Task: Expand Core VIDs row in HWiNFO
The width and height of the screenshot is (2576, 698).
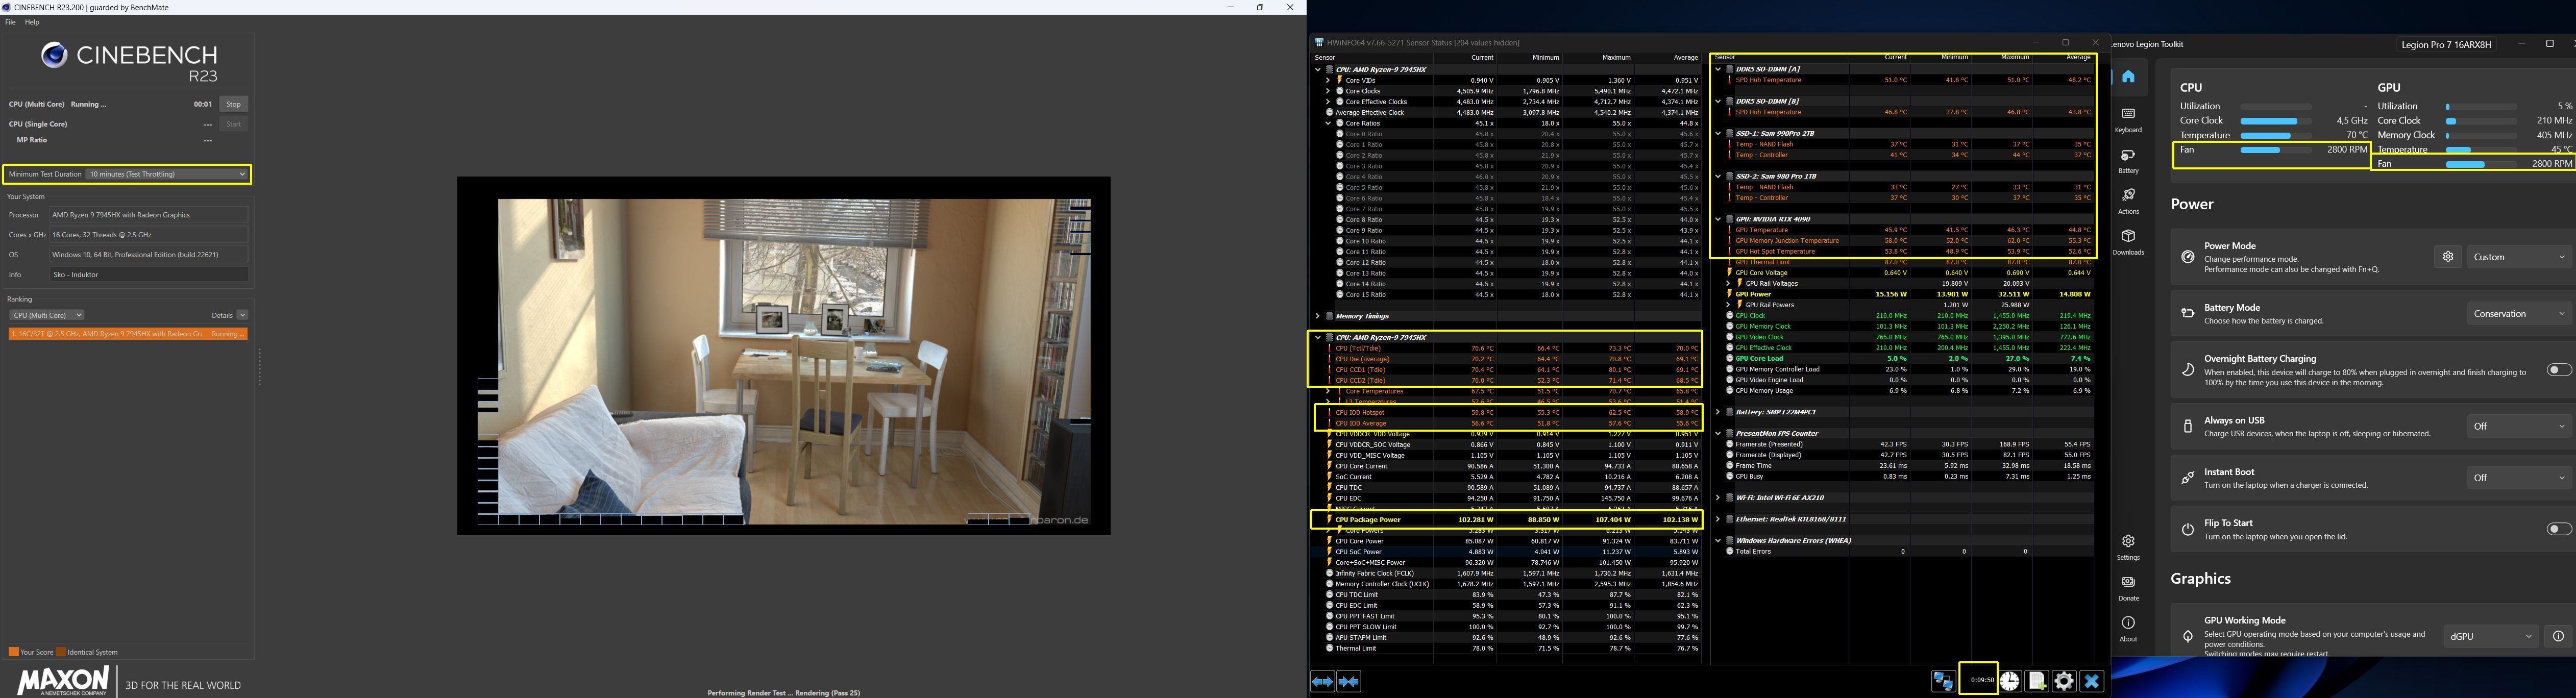Action: [x=1327, y=80]
